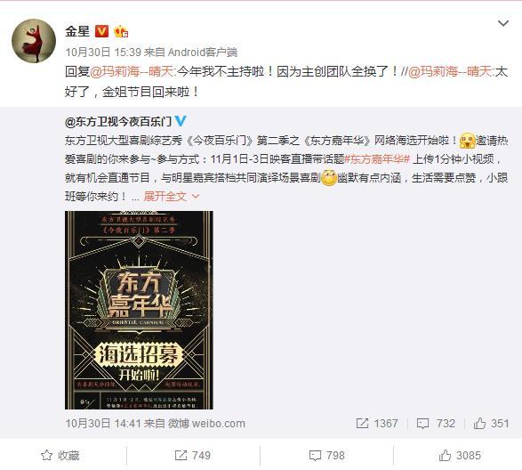Open the post options chevron menu
This screenshot has width=522, height=470.
coord(502,23)
